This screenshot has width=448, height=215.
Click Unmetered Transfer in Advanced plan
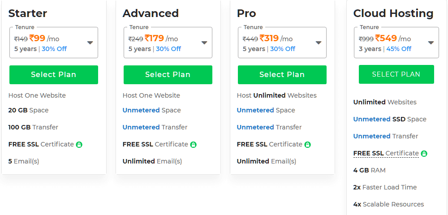155,127
